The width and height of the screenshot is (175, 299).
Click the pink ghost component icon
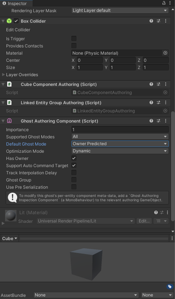(x=9, y=121)
